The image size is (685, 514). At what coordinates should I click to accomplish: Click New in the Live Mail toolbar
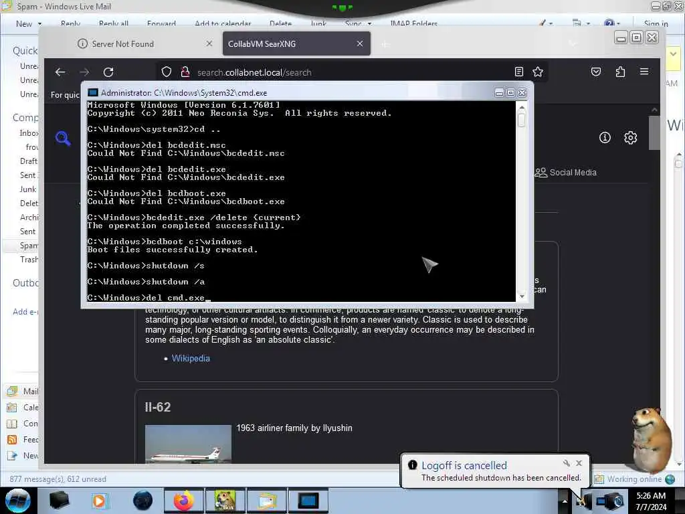(24, 24)
